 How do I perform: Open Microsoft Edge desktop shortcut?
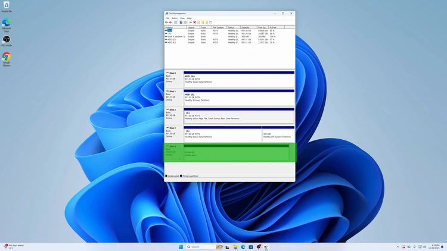(7, 25)
